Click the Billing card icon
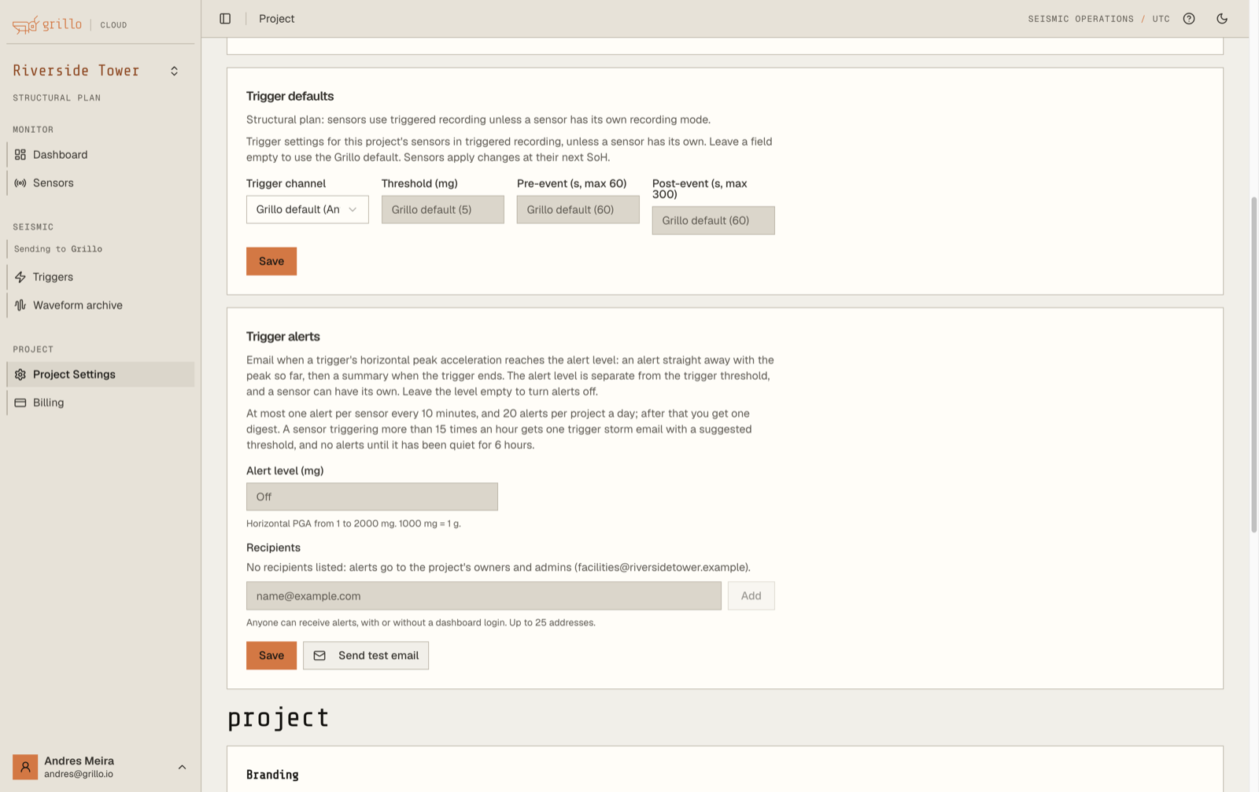Screen dimensions: 1259x792 coord(20,403)
